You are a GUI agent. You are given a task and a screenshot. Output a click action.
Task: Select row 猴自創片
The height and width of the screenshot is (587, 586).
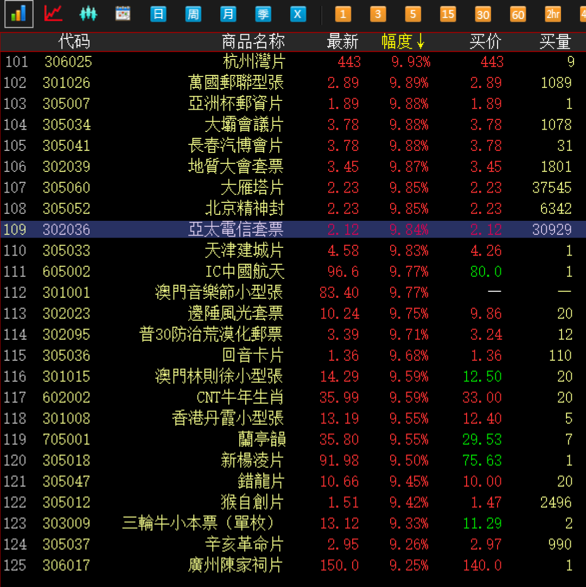[293, 502]
